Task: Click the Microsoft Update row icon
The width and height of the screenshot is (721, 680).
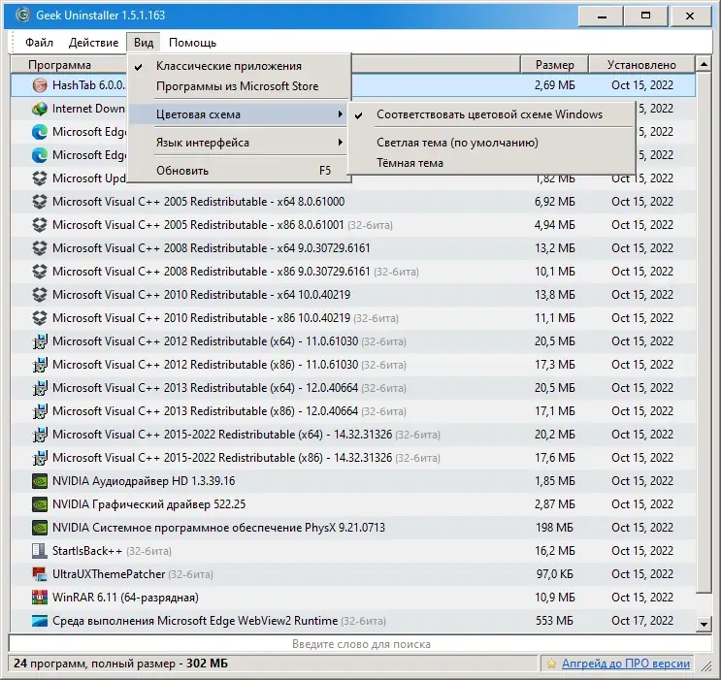Action: pos(40,178)
